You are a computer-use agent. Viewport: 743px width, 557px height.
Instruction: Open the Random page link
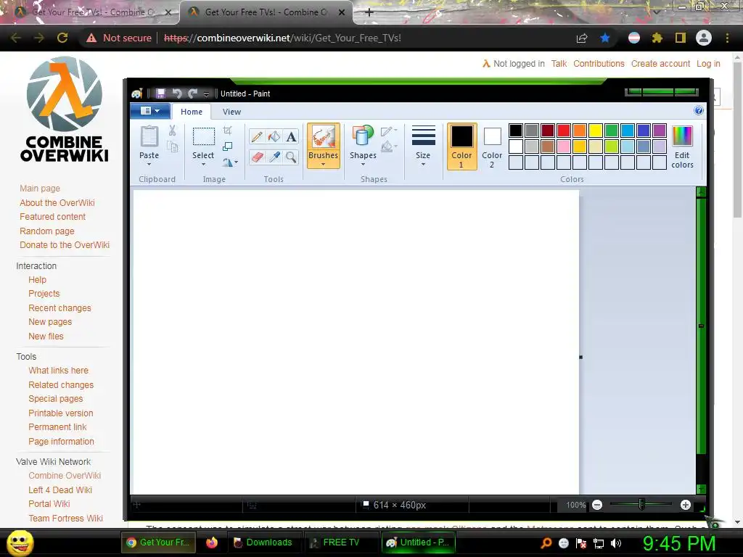coord(47,231)
